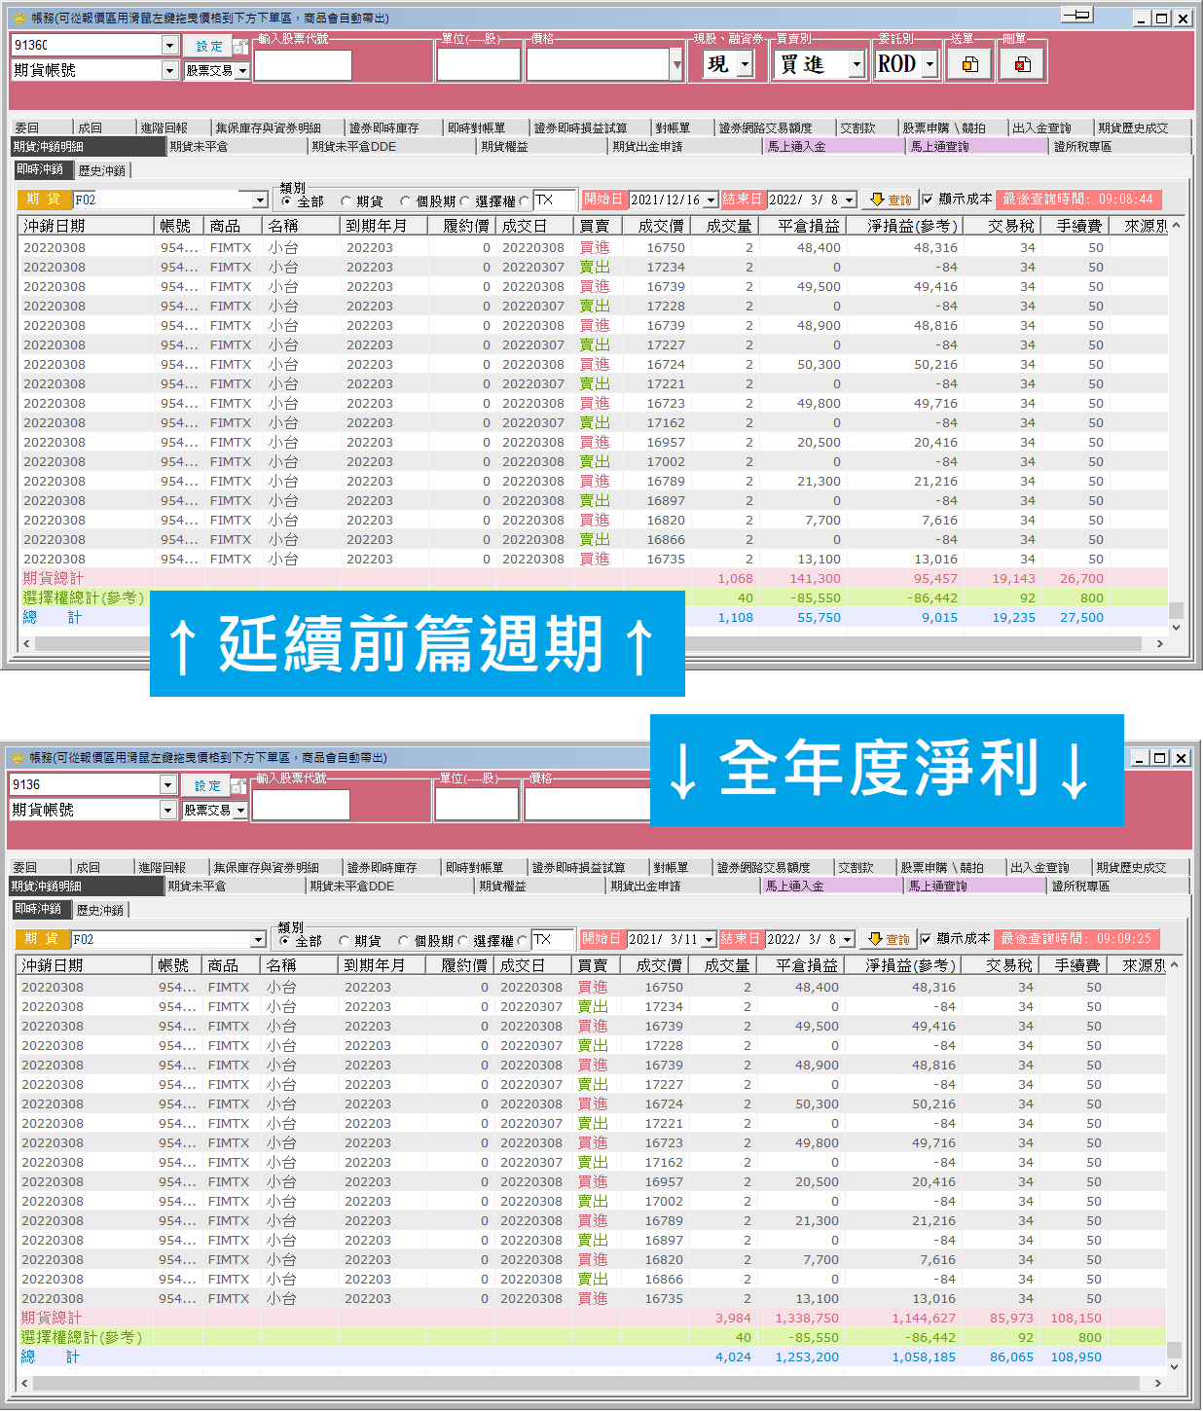Click the 設定 button in top window
The width and height of the screenshot is (1203, 1411).
pos(209,47)
